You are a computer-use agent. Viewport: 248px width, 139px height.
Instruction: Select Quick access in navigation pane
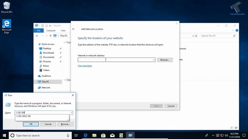[48, 44]
